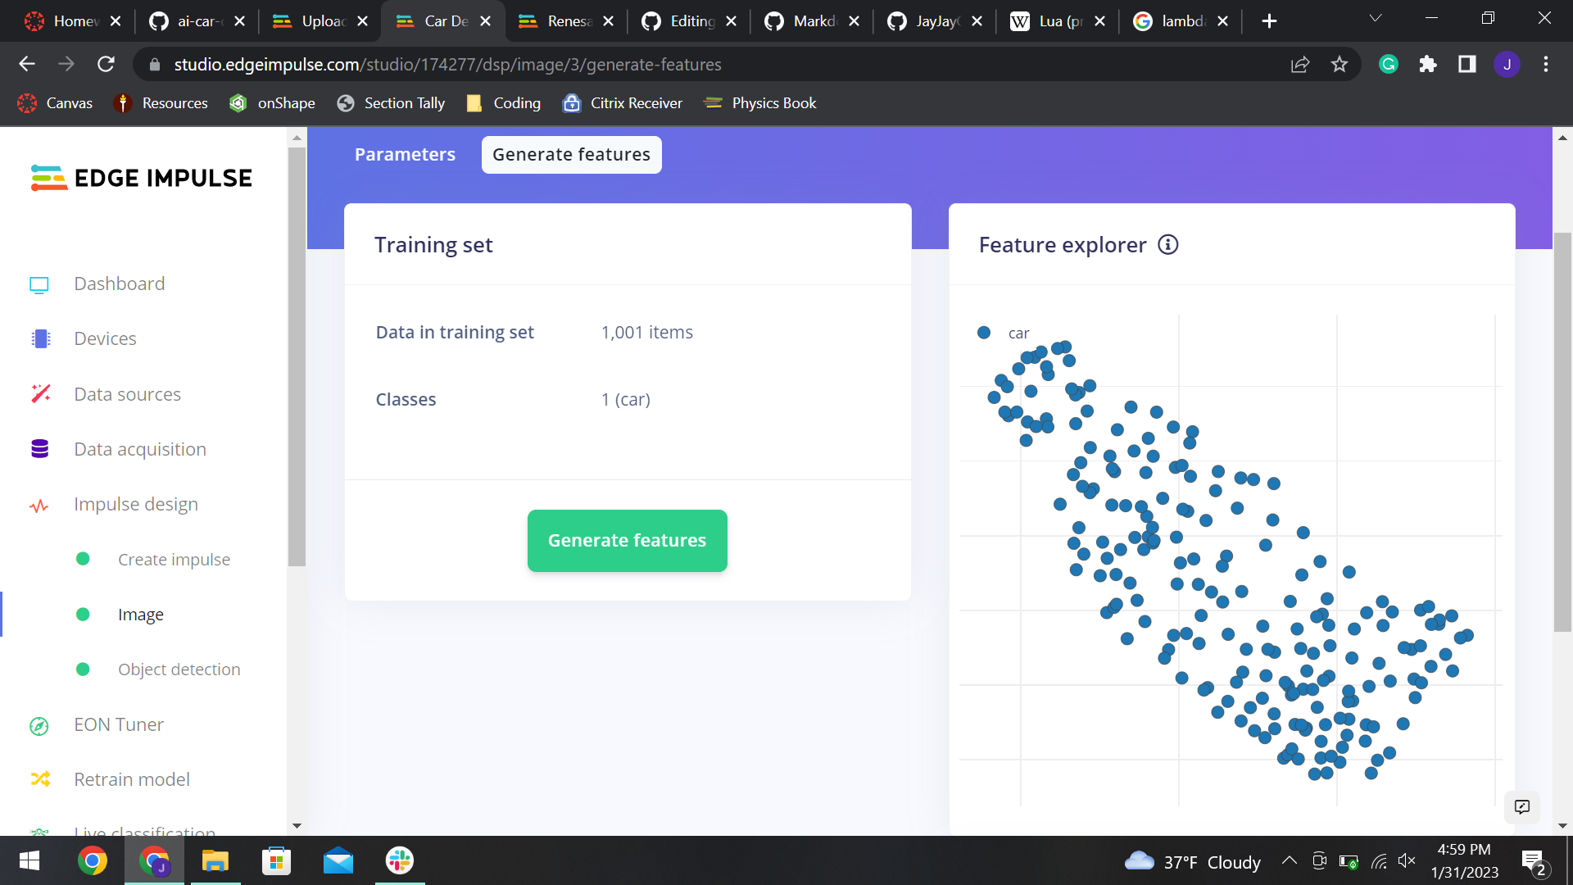Show hidden system tray icons
Viewport: 1573px width, 885px height.
coord(1289,861)
